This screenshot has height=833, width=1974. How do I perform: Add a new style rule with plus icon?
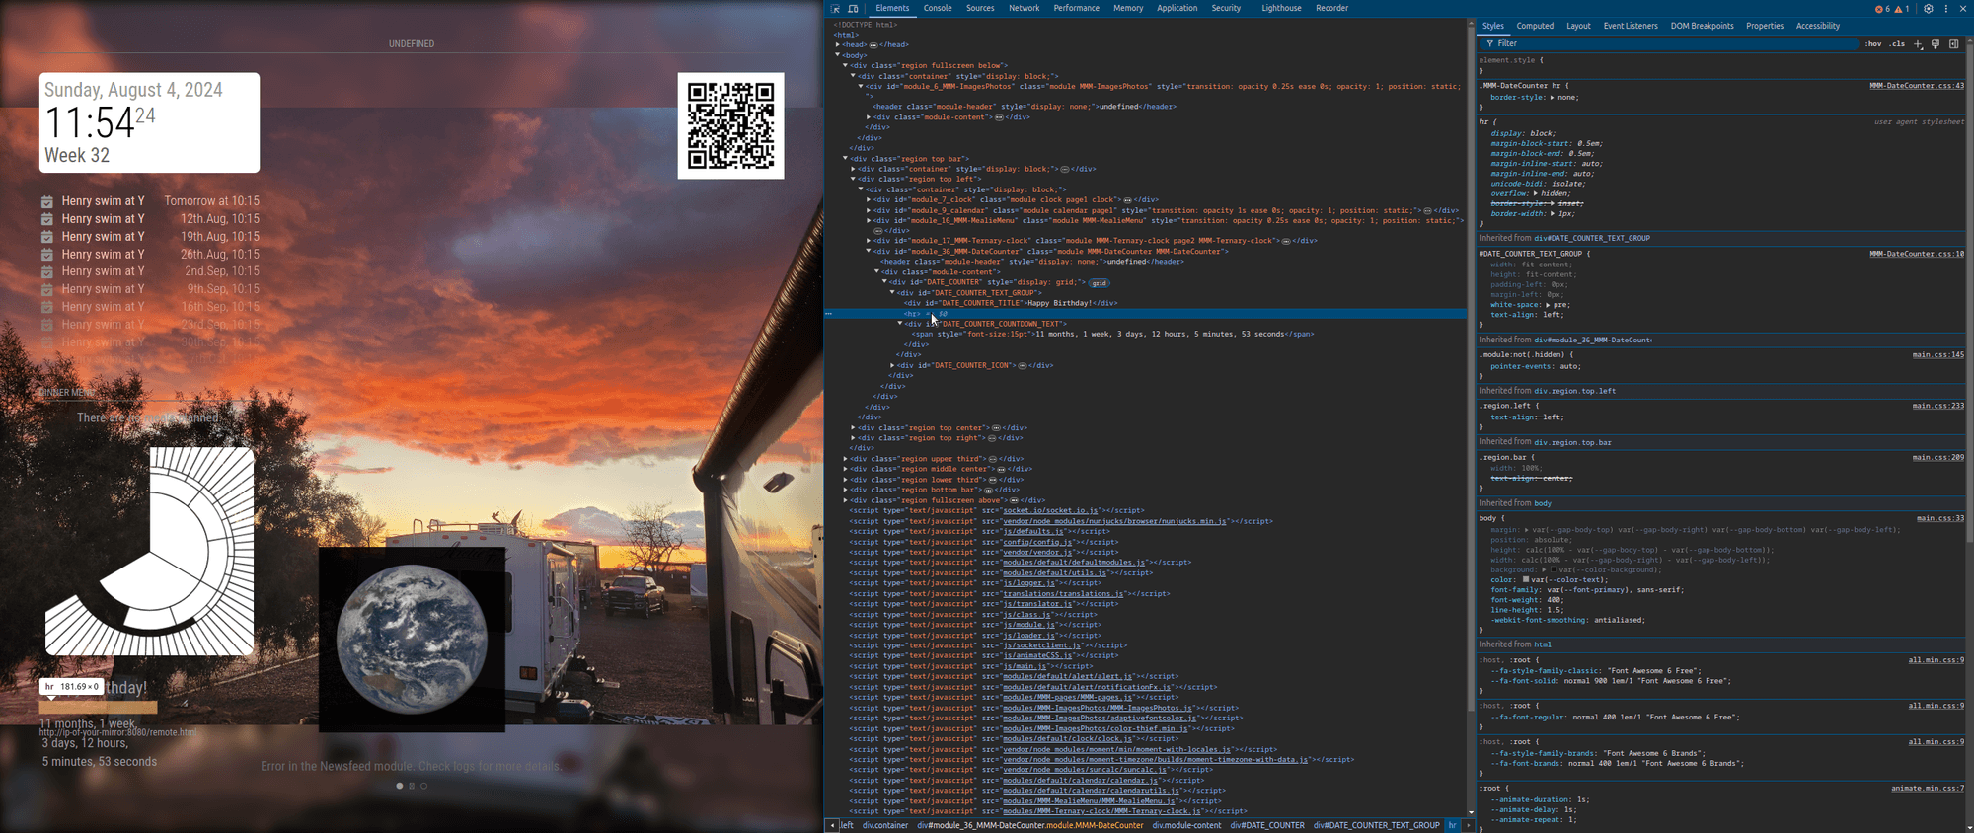coord(1918,43)
